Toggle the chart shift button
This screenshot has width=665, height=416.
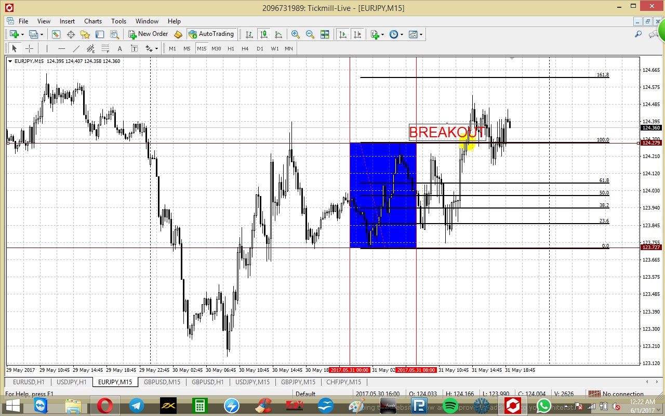coord(357,34)
